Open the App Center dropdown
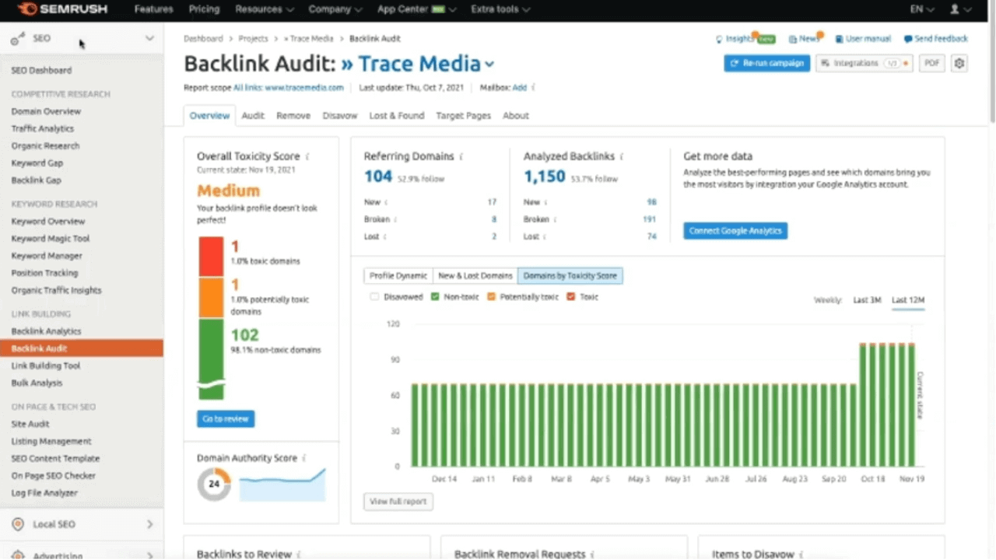The image size is (996, 560). [x=417, y=9]
